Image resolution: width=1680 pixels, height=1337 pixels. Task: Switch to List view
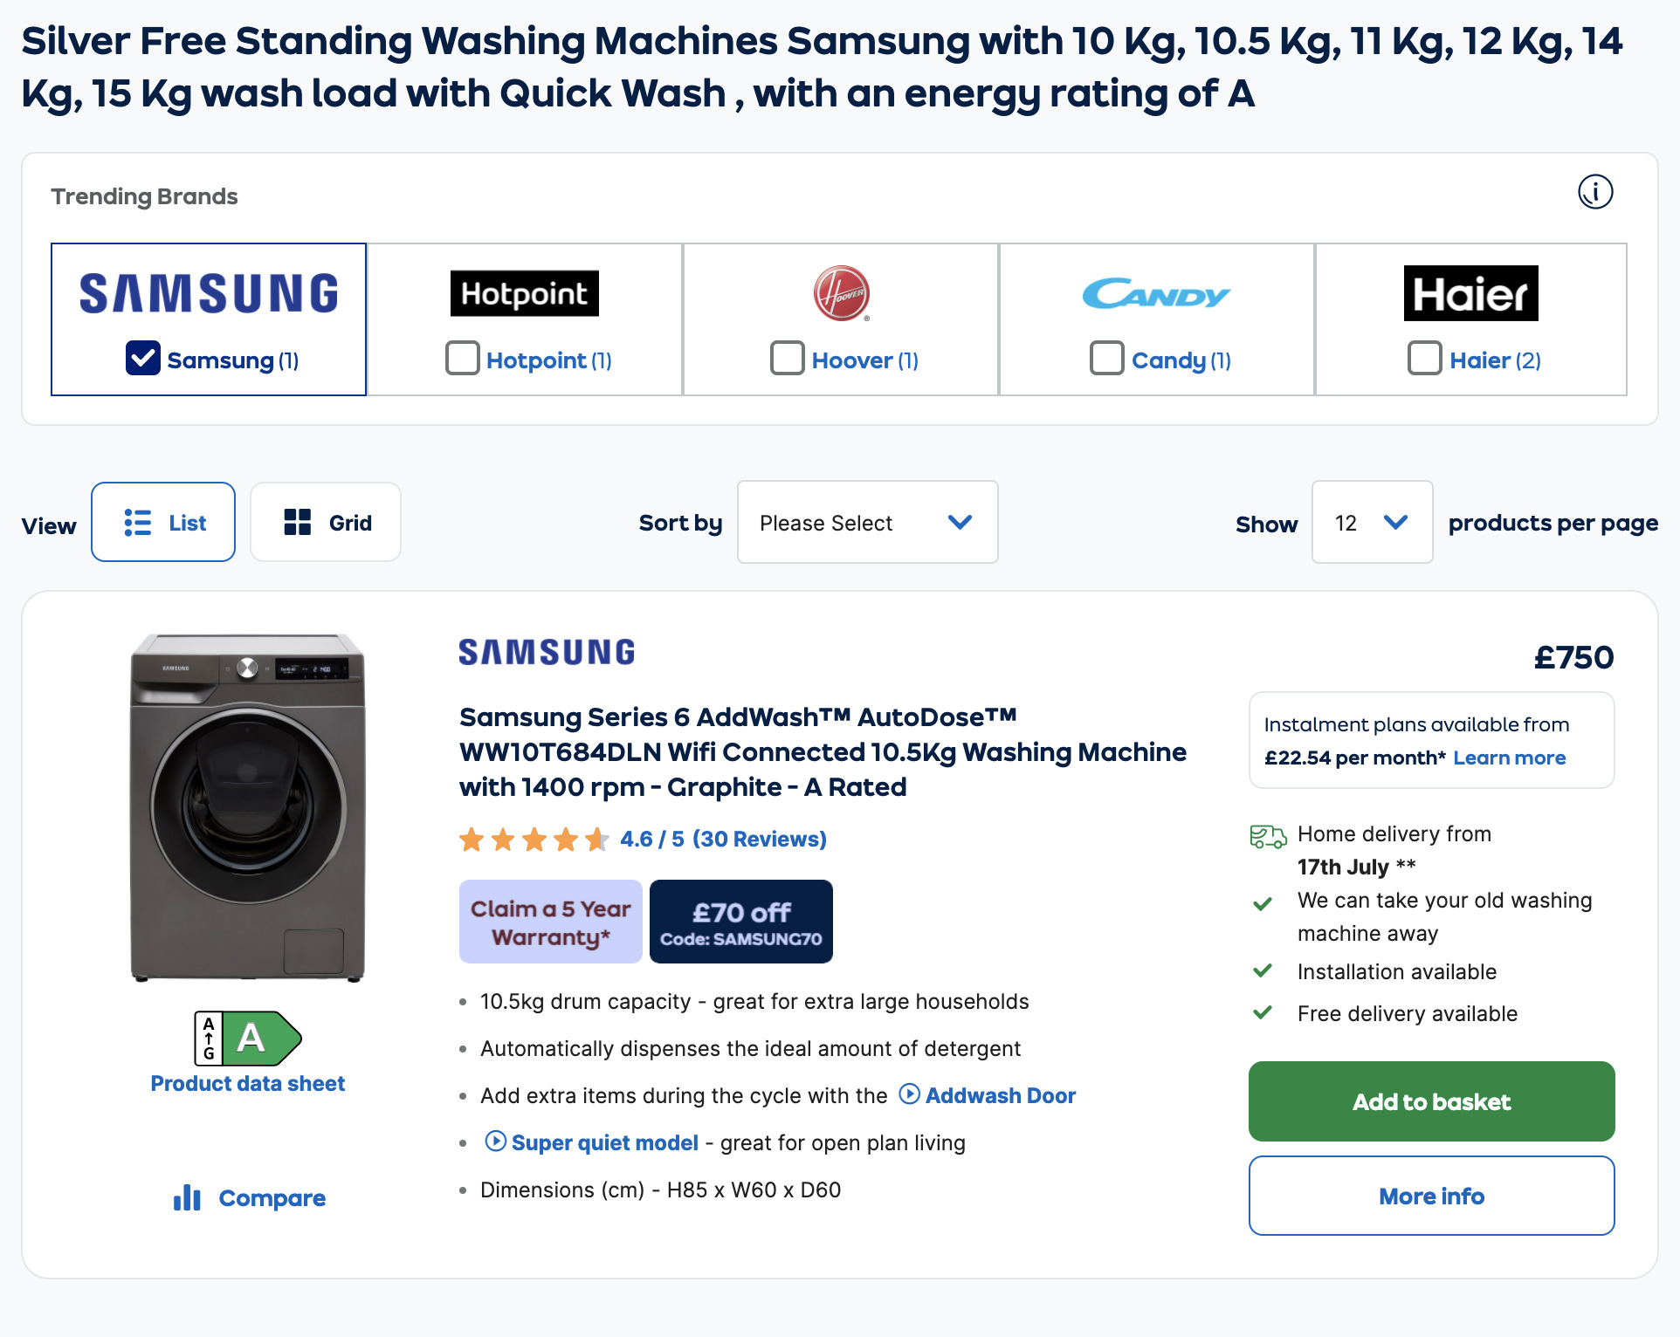coord(163,523)
